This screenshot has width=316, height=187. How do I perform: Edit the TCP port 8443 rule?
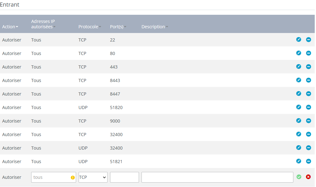coord(298,80)
